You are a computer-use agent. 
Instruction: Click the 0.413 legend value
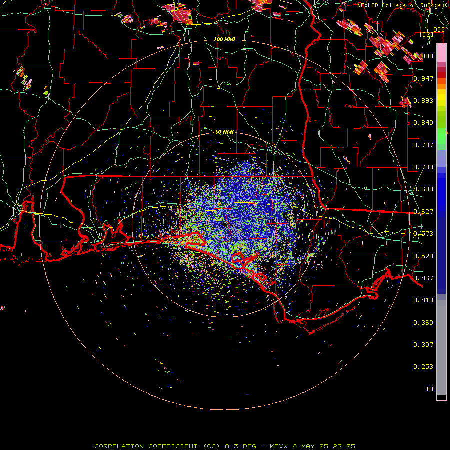pyautogui.click(x=423, y=300)
